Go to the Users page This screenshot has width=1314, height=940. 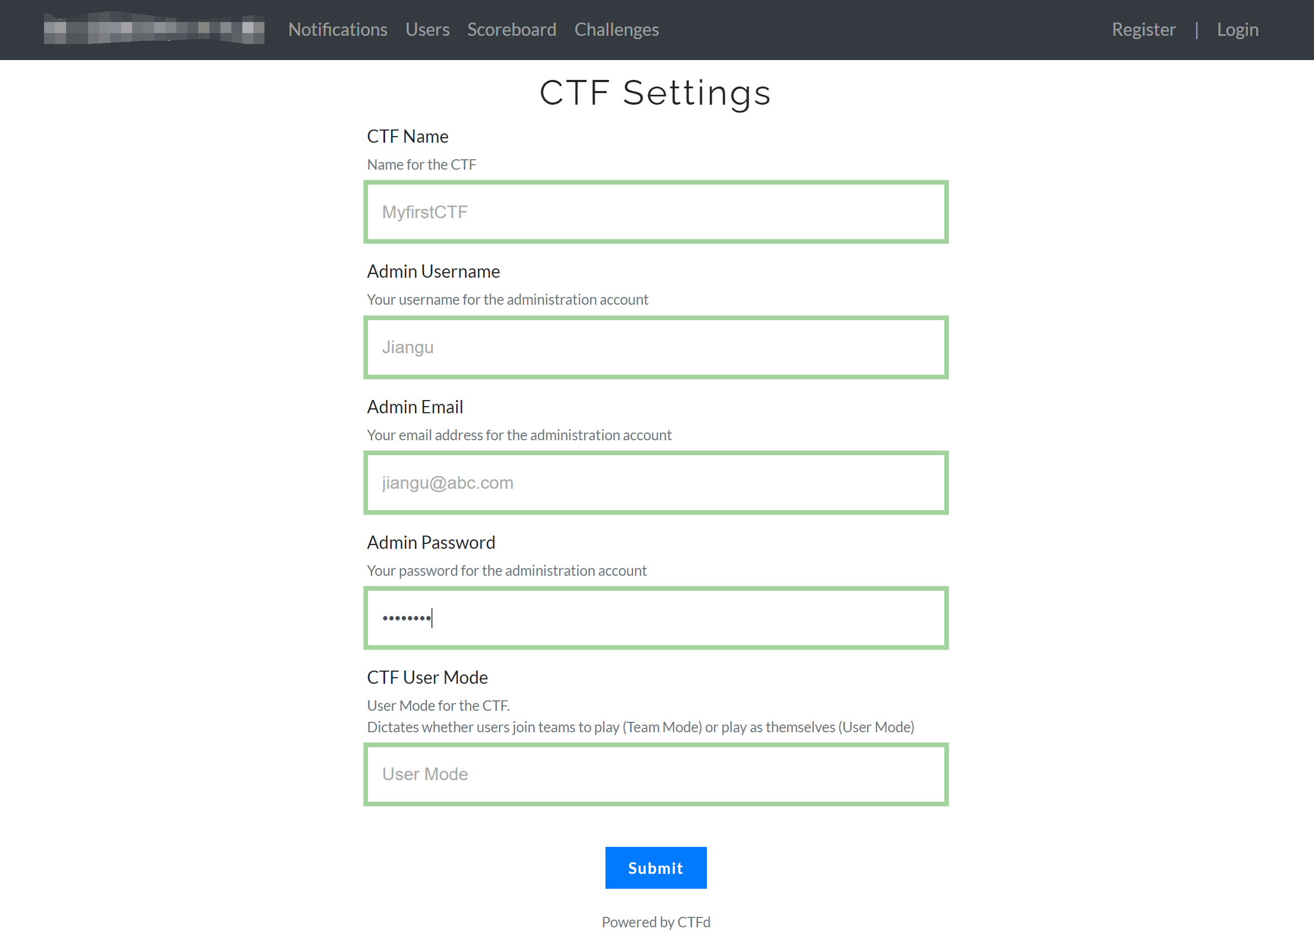[427, 30]
